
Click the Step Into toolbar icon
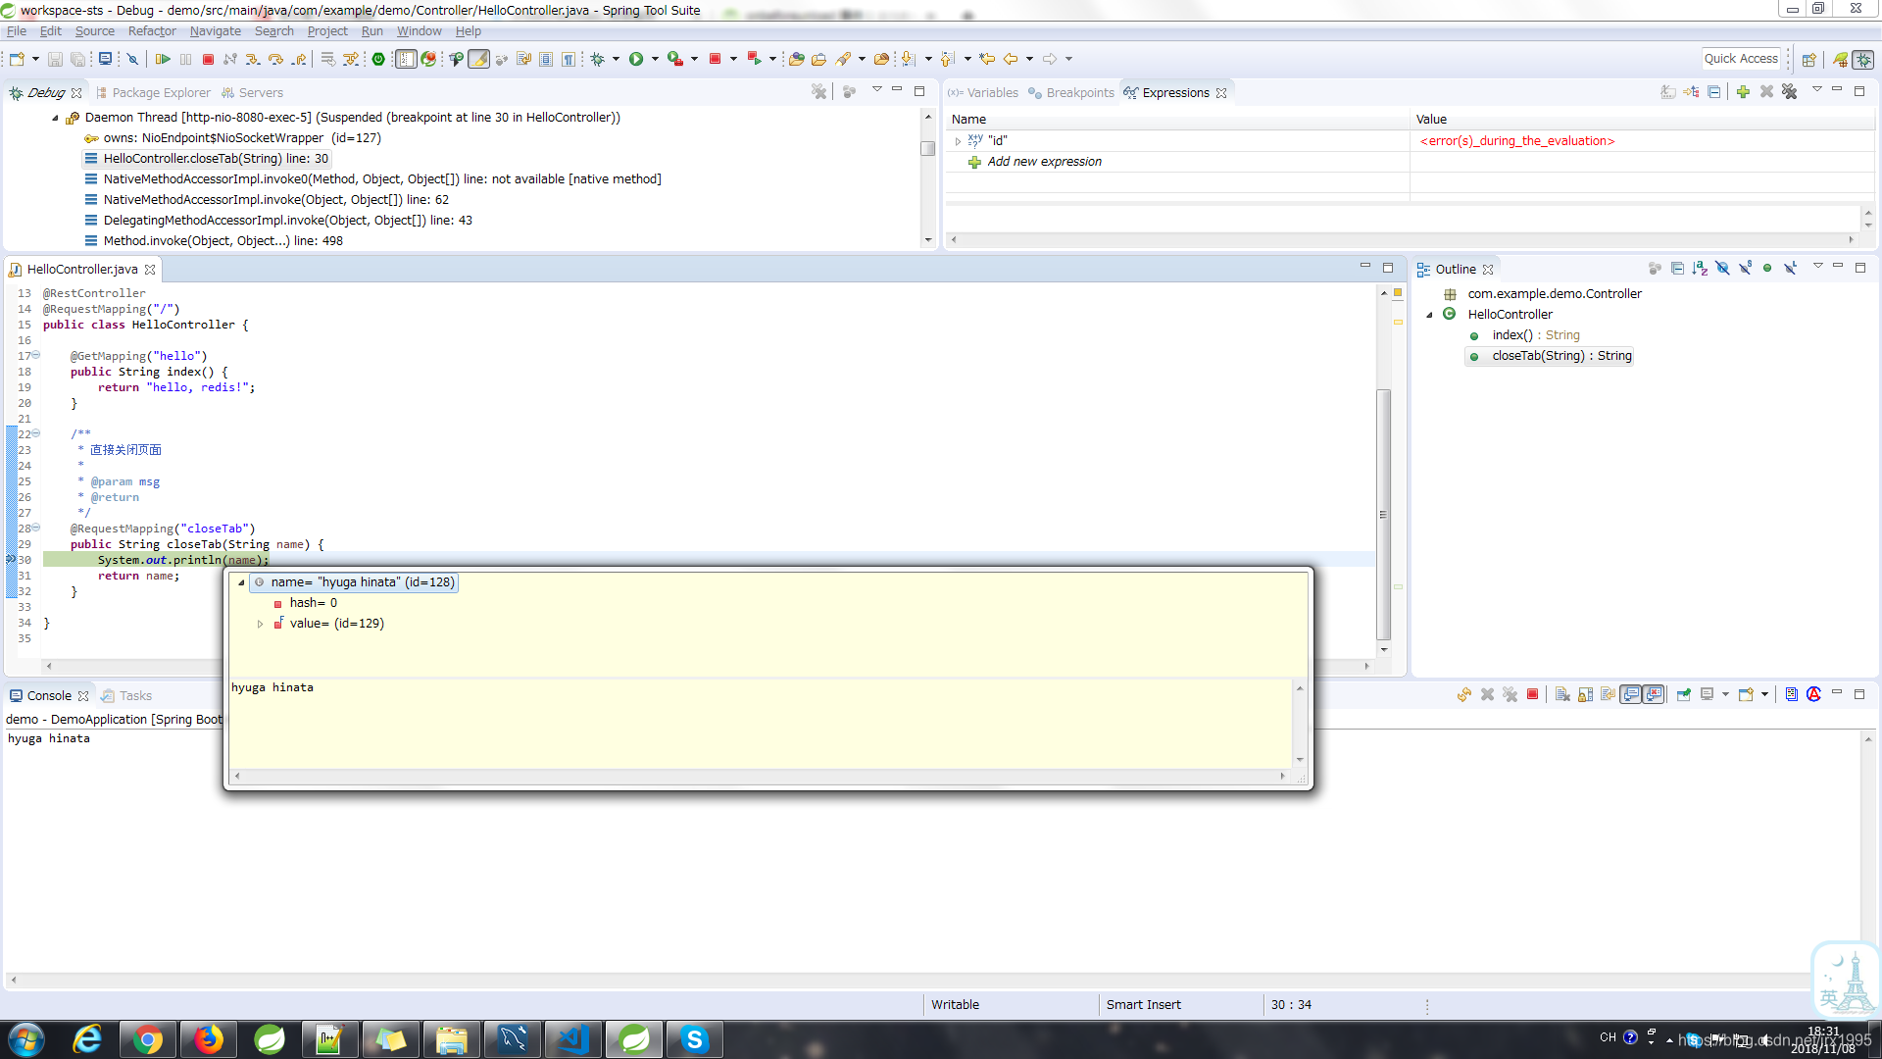[x=253, y=60]
